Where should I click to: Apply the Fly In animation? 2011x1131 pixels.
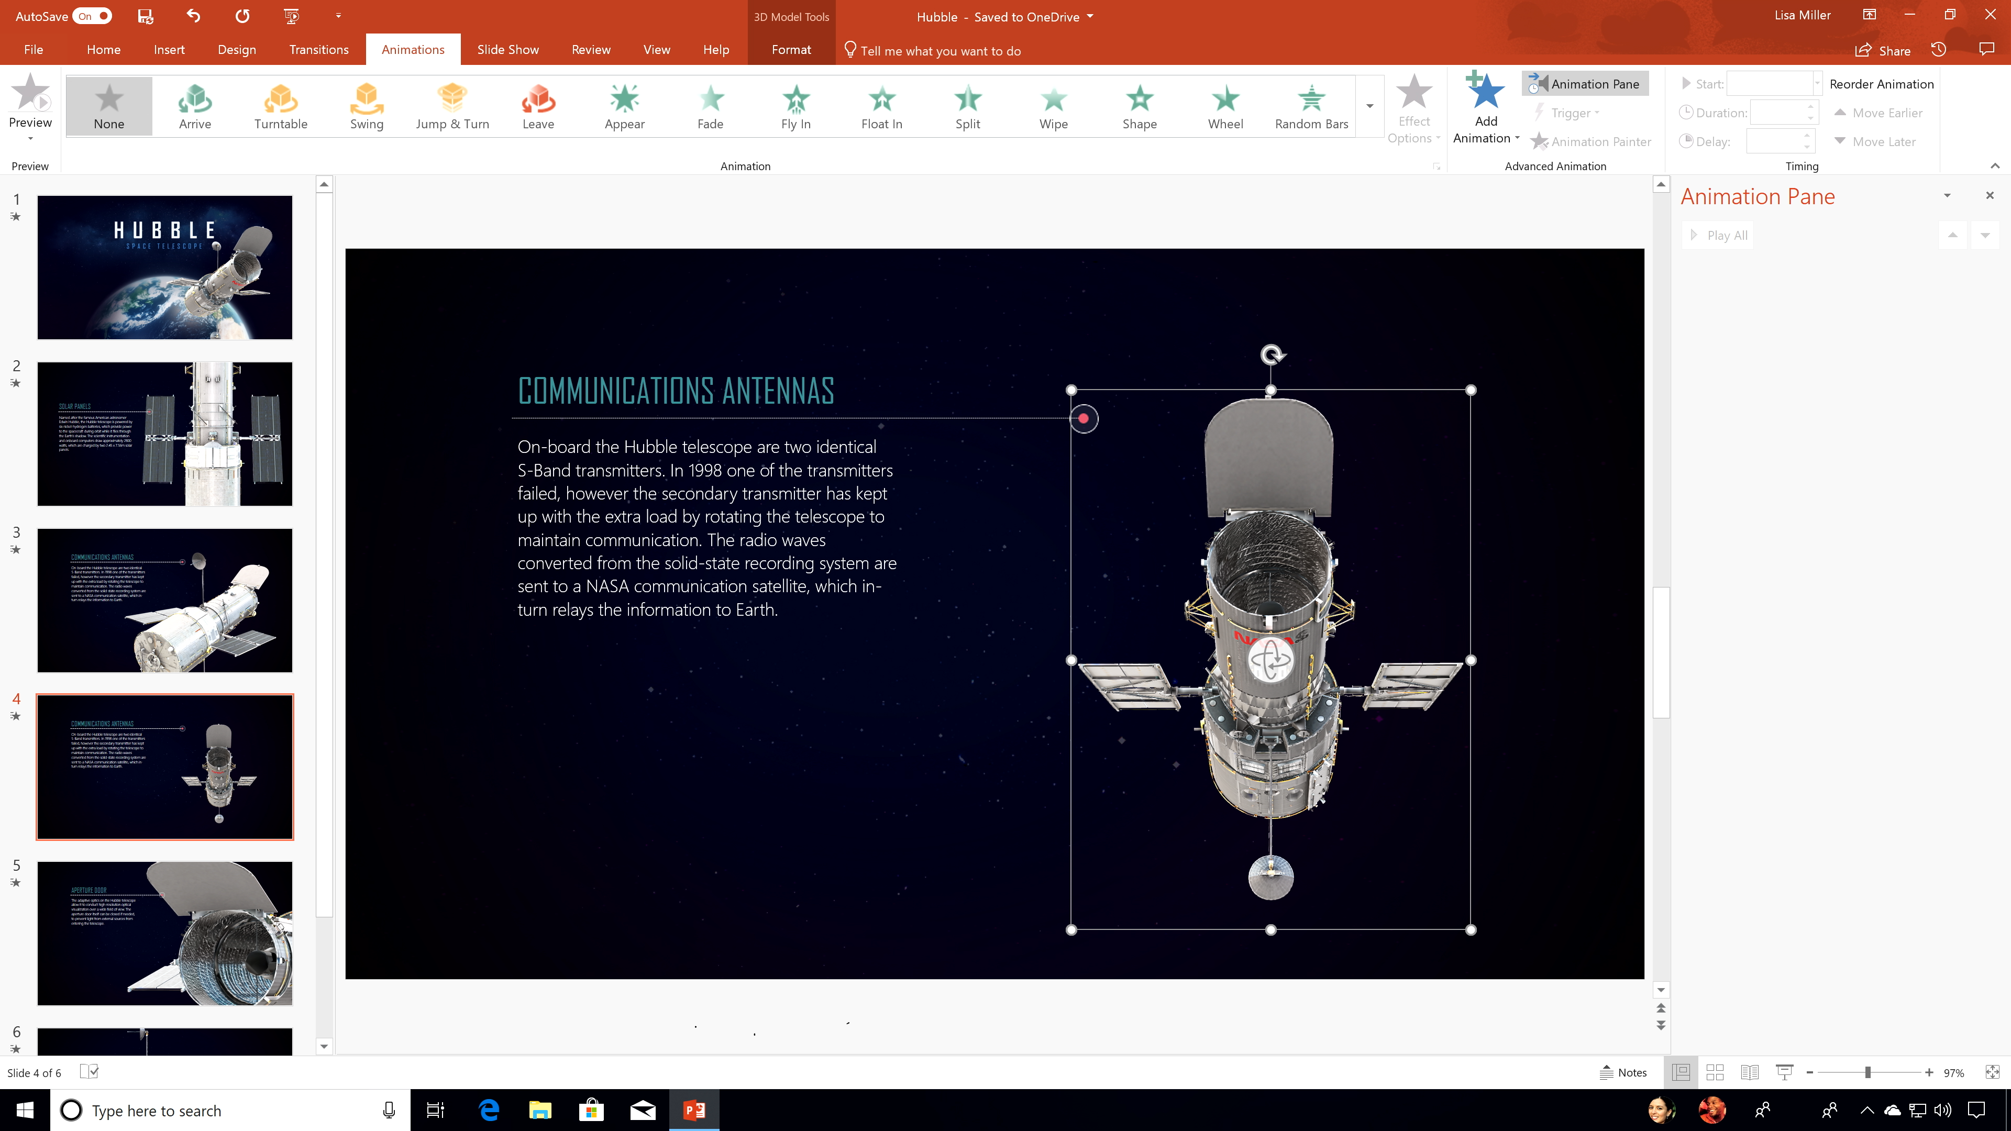click(795, 106)
